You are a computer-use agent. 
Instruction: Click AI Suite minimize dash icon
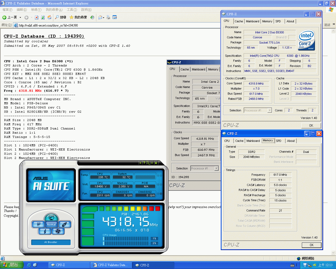coord(152,163)
